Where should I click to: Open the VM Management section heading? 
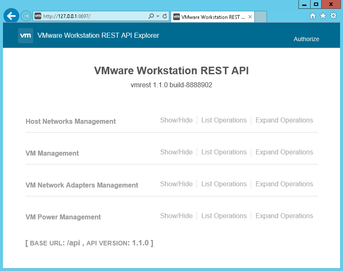point(52,153)
